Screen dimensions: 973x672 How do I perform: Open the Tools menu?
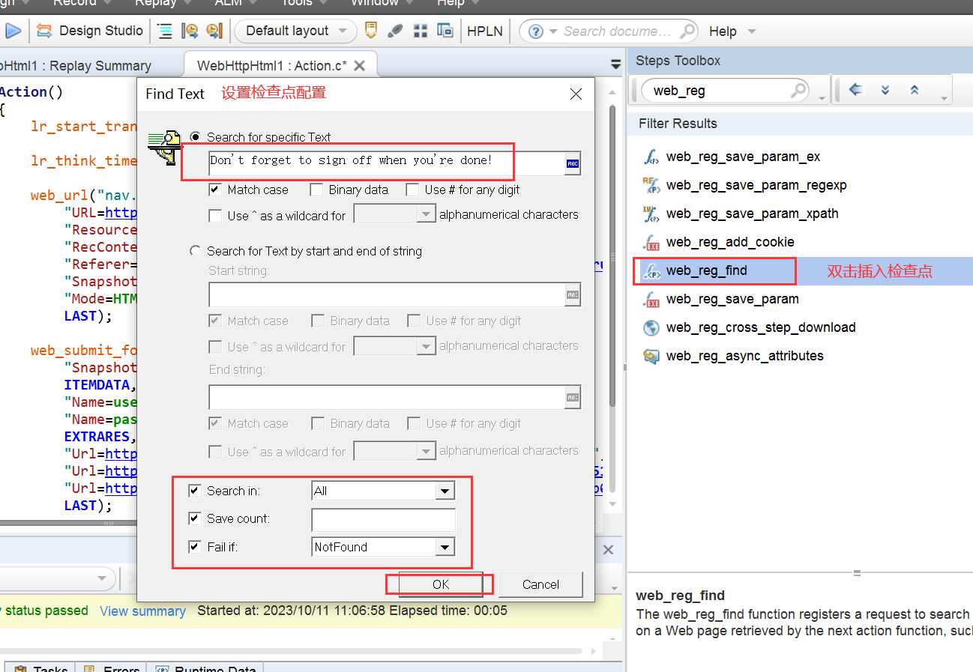(297, 2)
